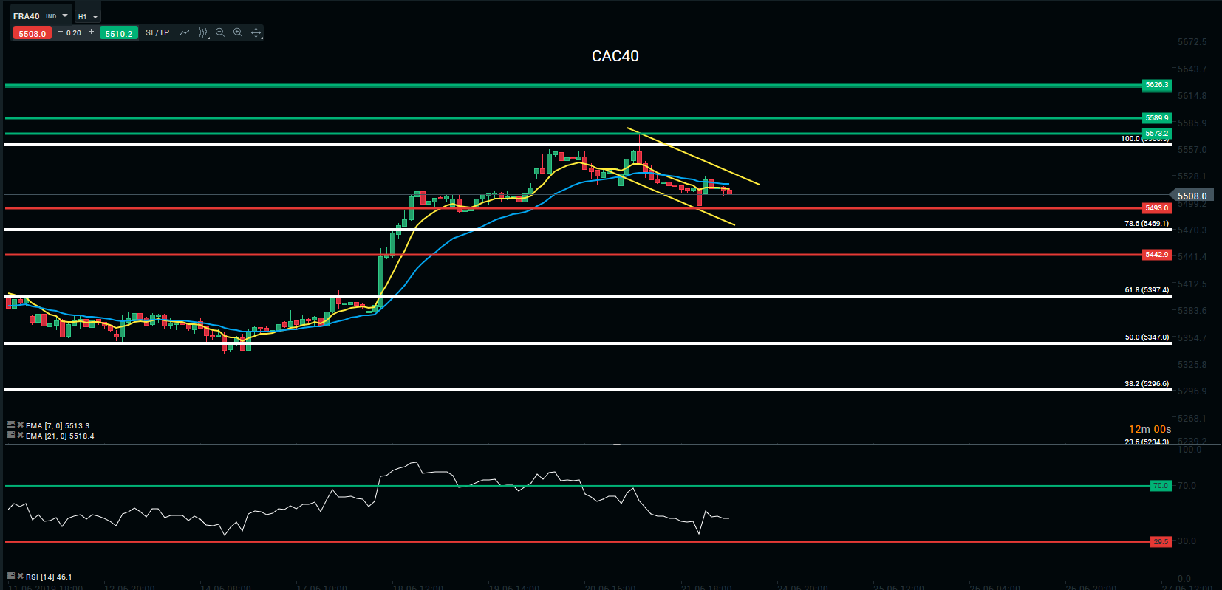Click the green 5510.2 buy price button
Image resolution: width=1222 pixels, height=590 pixels.
(x=118, y=33)
